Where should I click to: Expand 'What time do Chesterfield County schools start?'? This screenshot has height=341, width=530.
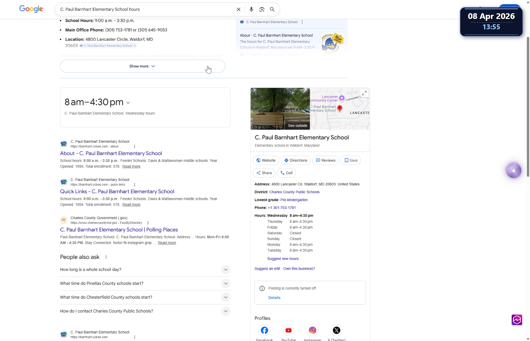145,297
